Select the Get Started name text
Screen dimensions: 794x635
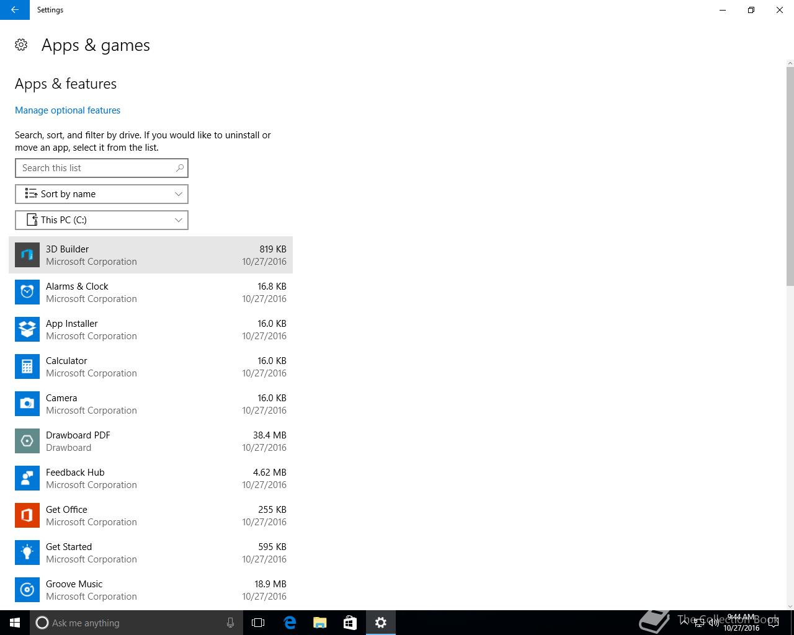[x=69, y=546]
